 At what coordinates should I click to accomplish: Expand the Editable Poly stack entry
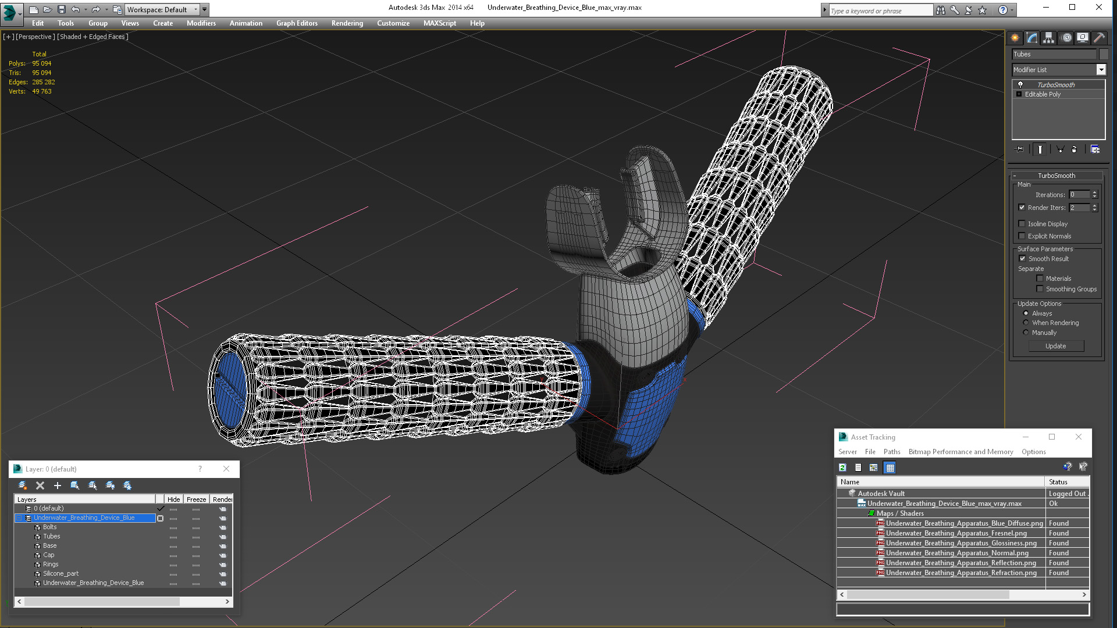coord(1019,94)
